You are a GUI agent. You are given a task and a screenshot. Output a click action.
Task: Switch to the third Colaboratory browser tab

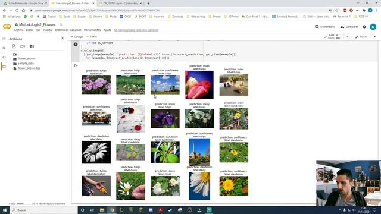(120, 4)
